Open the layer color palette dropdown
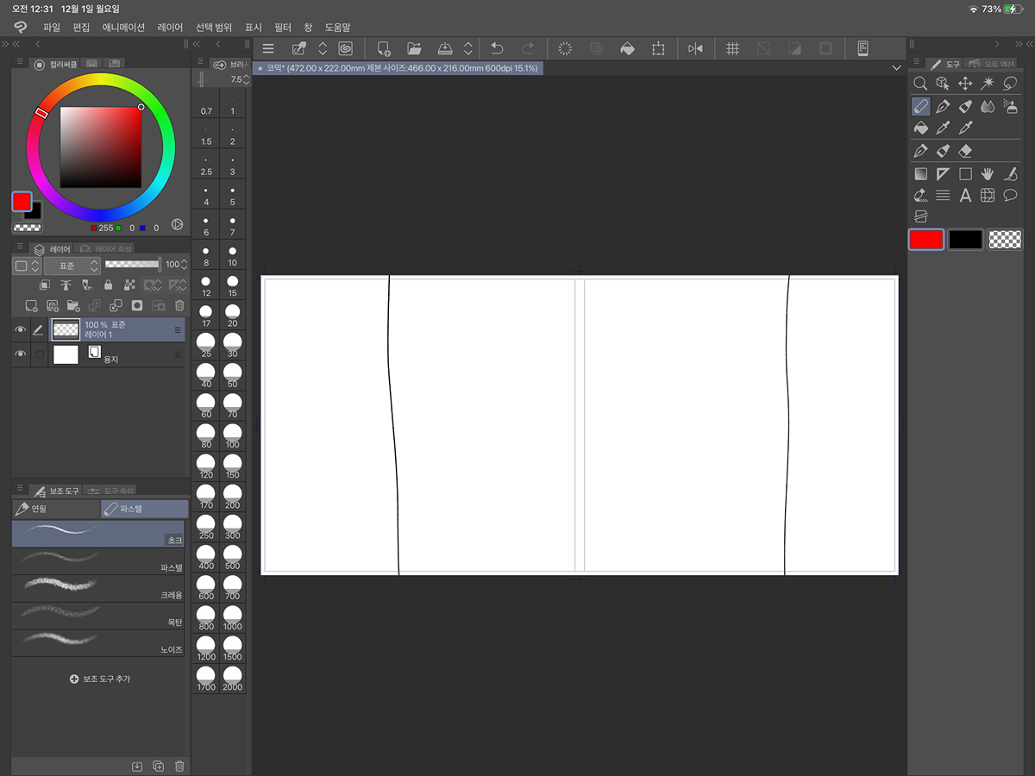The width and height of the screenshot is (1035, 776). click(25, 266)
